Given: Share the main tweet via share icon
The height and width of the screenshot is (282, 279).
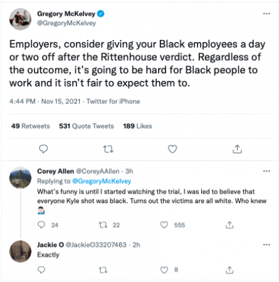Looking at the screenshot, I should [237, 149].
